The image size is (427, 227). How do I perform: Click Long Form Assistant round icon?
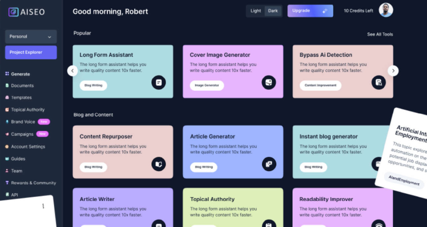158,83
